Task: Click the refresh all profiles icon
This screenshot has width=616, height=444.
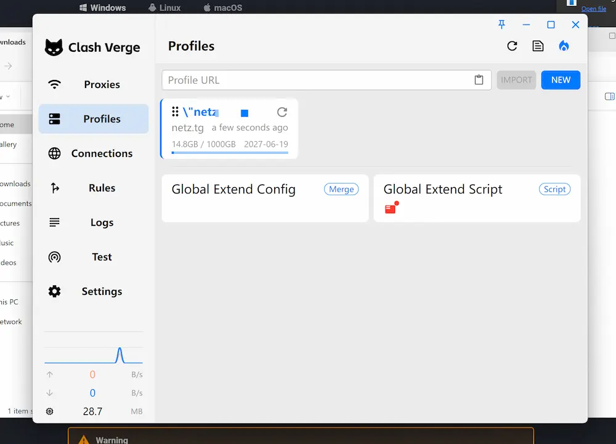Action: tap(512, 46)
